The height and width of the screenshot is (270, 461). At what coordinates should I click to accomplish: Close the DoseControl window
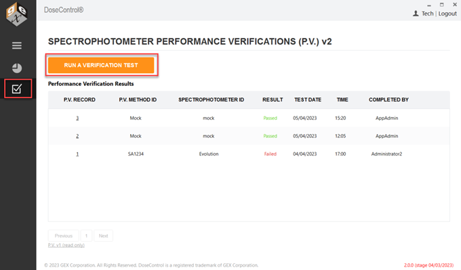(454, 5)
